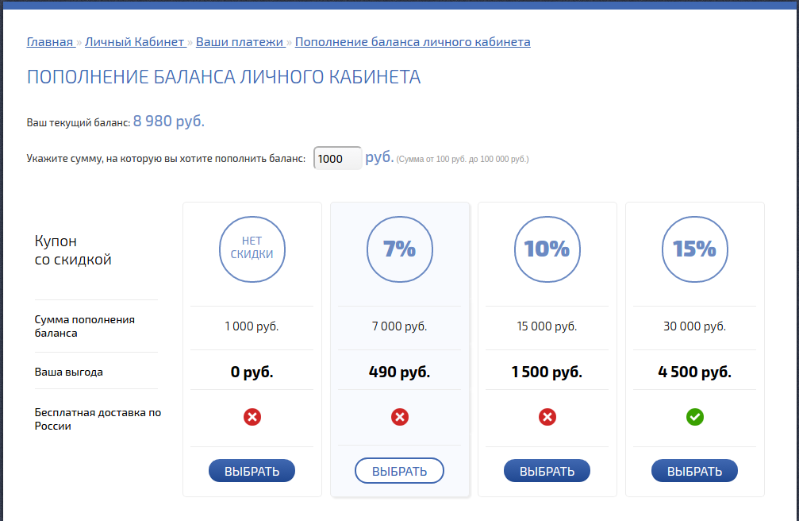This screenshot has height=521, width=799.
Task: Click the НЕТ СКИДКИ circle badge
Action: [252, 249]
